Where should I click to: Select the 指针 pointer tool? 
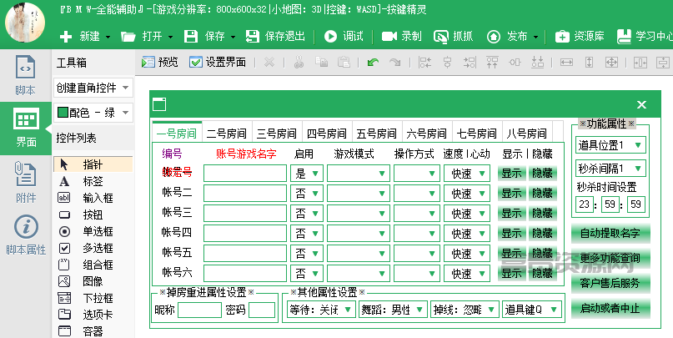coord(93,164)
